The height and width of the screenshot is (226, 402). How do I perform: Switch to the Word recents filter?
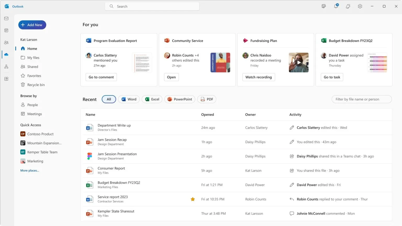(x=129, y=99)
